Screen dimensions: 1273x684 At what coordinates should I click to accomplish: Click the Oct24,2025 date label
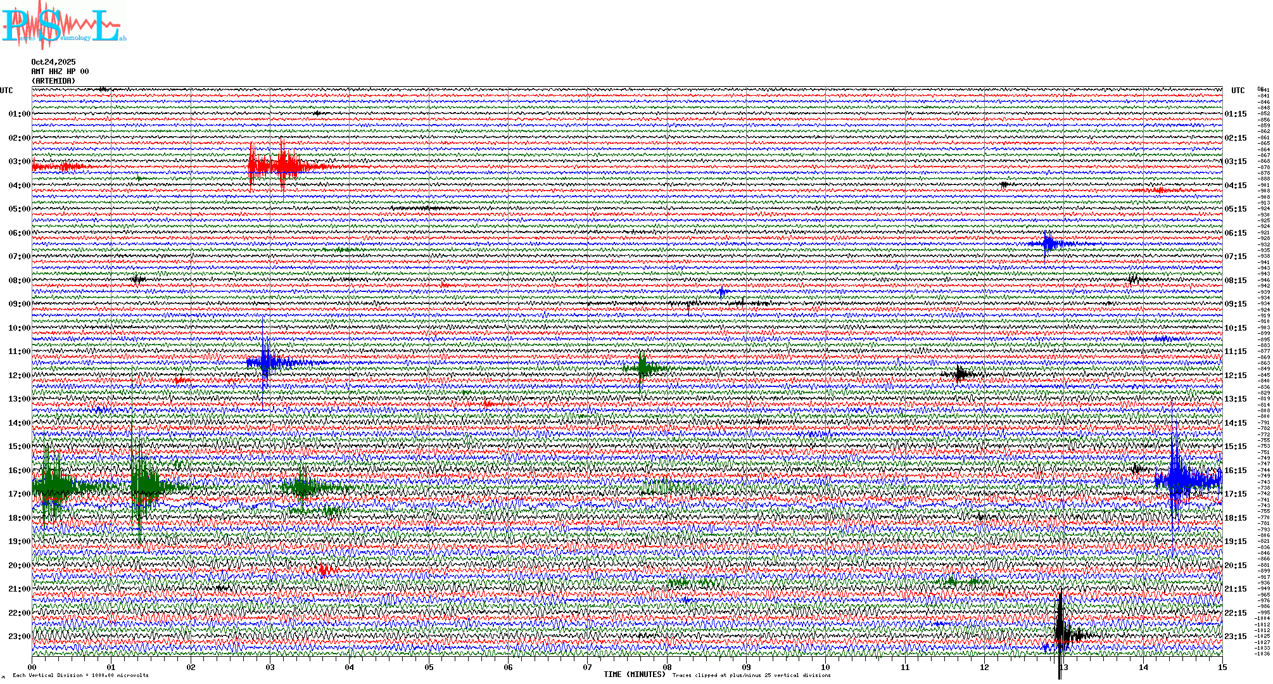53,62
